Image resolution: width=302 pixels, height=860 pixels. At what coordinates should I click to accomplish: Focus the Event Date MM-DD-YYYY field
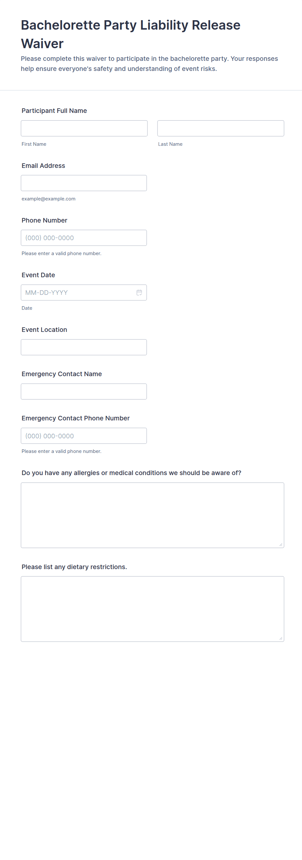coord(78,293)
